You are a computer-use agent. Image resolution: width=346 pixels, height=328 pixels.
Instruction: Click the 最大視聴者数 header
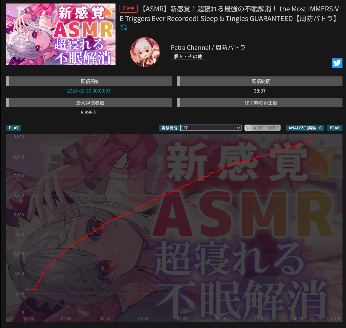89,103
